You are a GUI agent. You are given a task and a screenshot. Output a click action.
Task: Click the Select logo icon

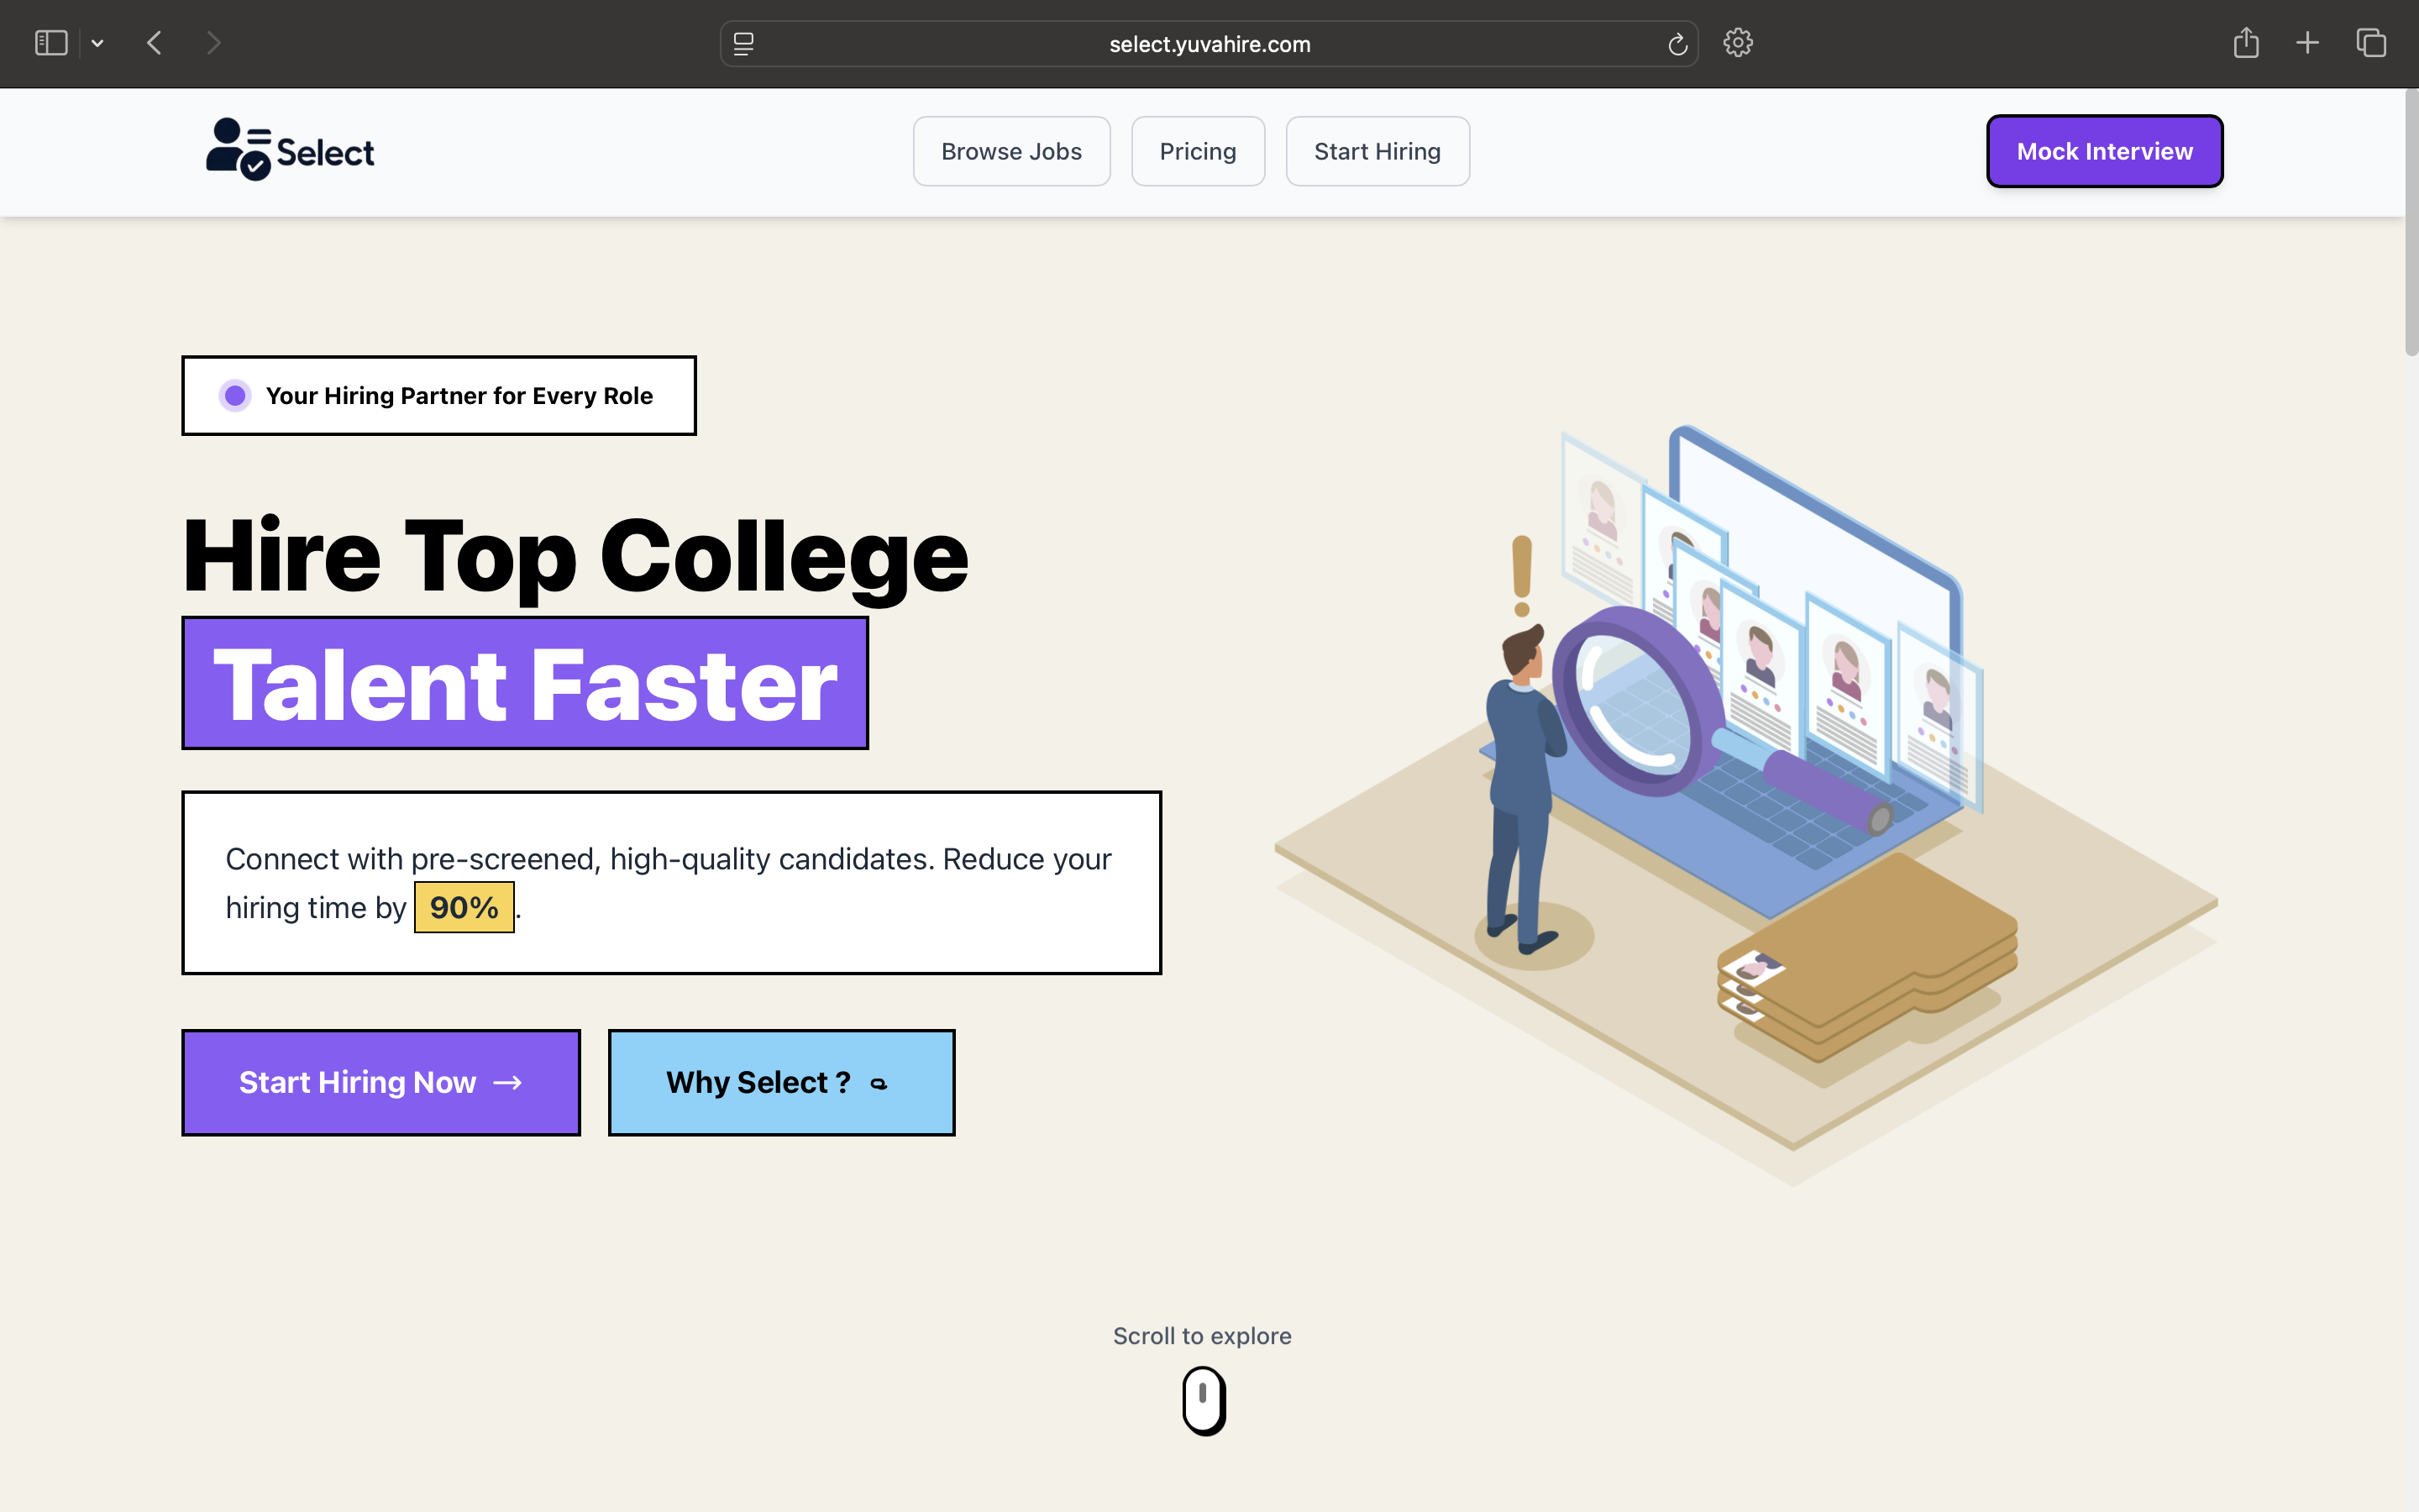point(238,150)
